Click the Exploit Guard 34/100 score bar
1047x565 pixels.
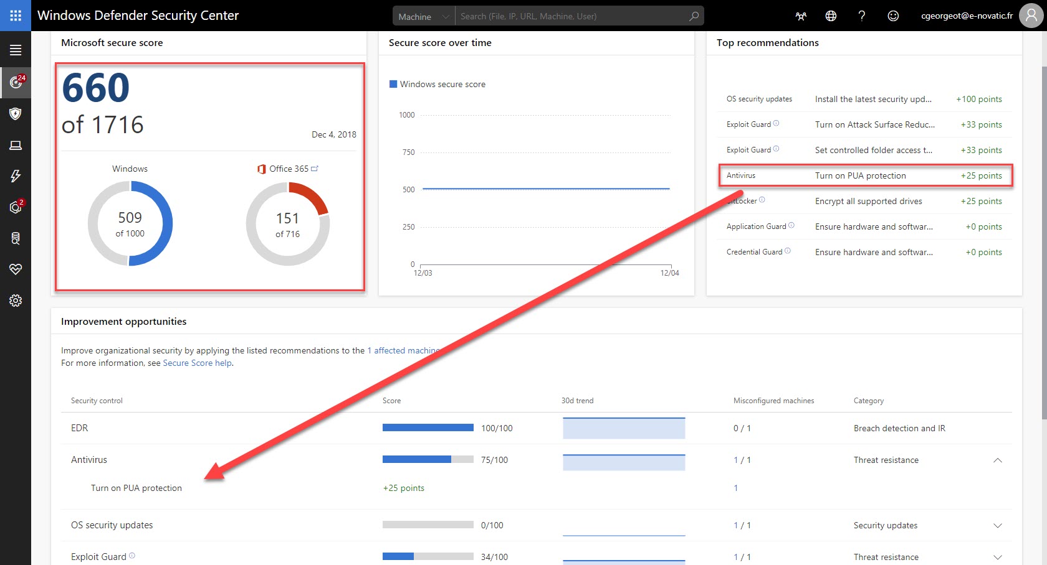[x=428, y=556]
